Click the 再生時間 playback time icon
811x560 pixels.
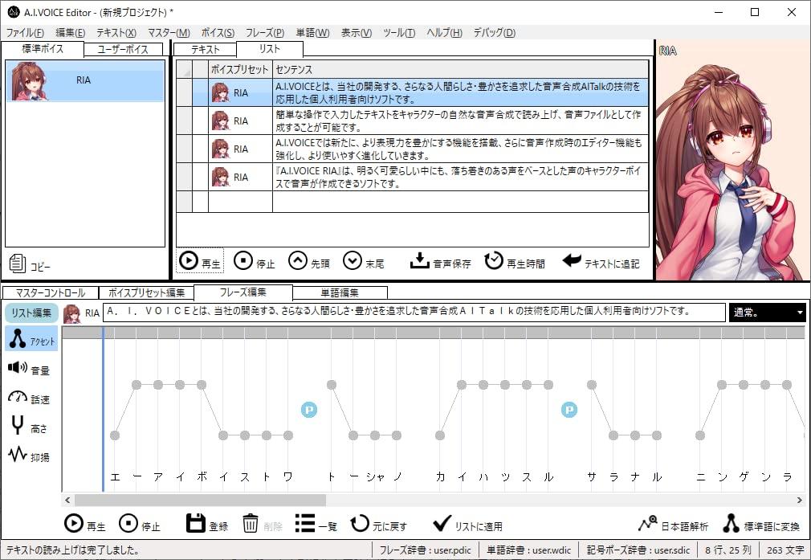click(x=491, y=260)
